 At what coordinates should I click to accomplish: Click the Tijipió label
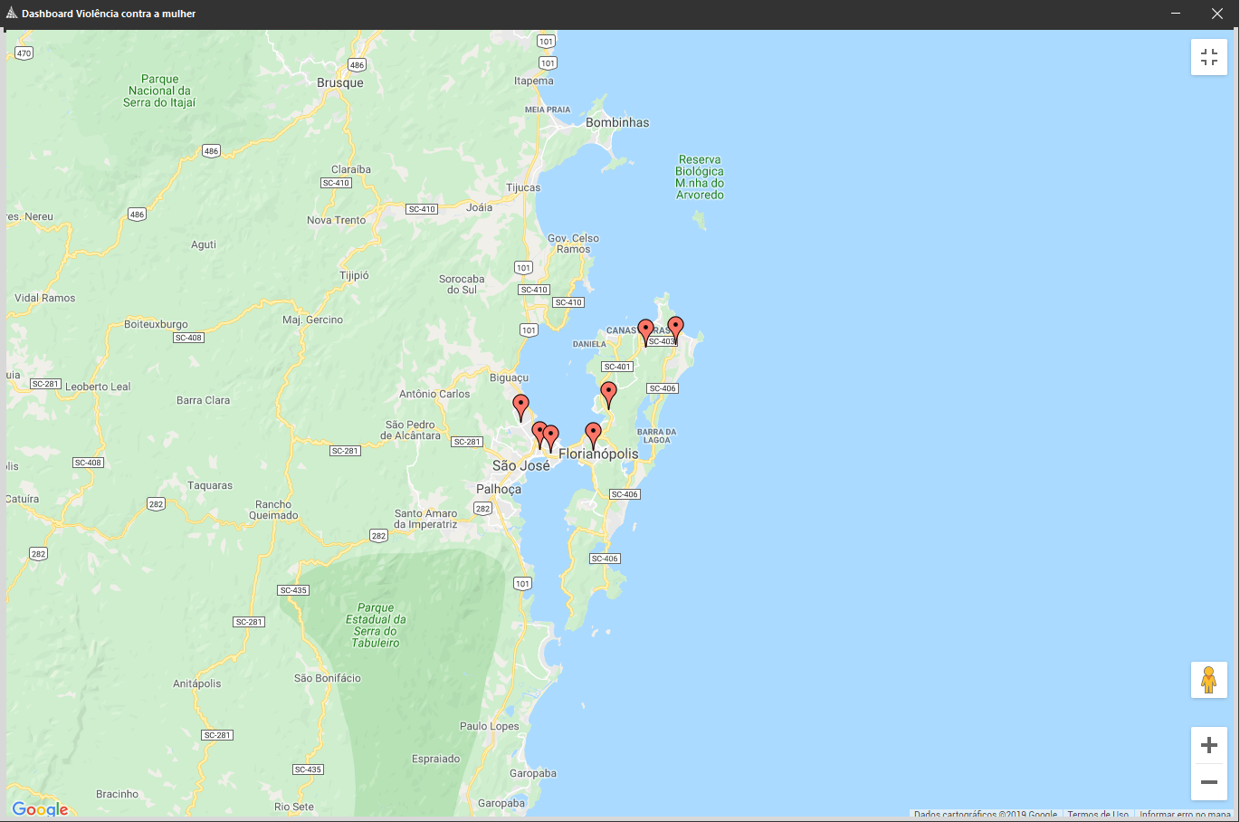click(354, 275)
